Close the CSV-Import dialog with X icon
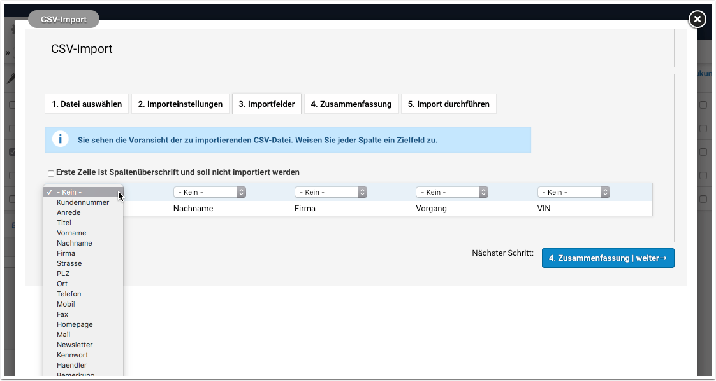 coord(697,20)
